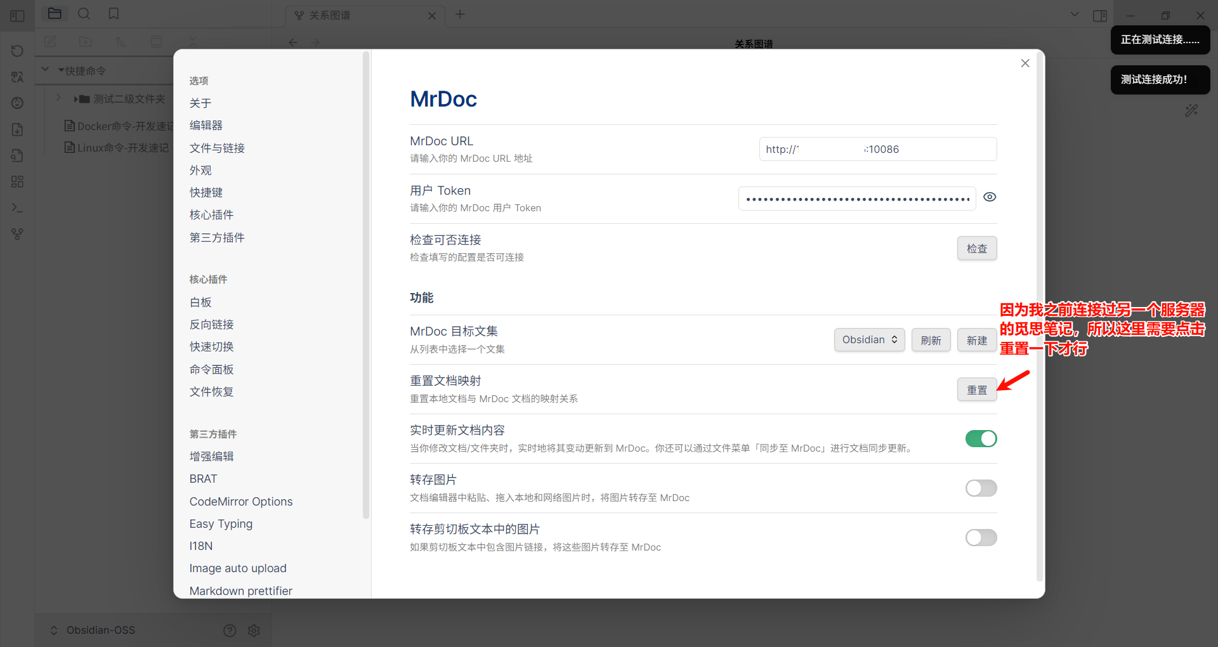Screen dimensions: 1218x647
Task: Open the bookmarks panel icon
Action: 114,13
